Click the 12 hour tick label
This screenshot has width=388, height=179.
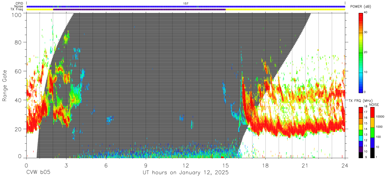186,166
